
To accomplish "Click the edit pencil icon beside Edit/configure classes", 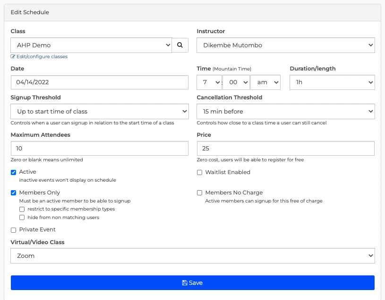I will [x=13, y=57].
